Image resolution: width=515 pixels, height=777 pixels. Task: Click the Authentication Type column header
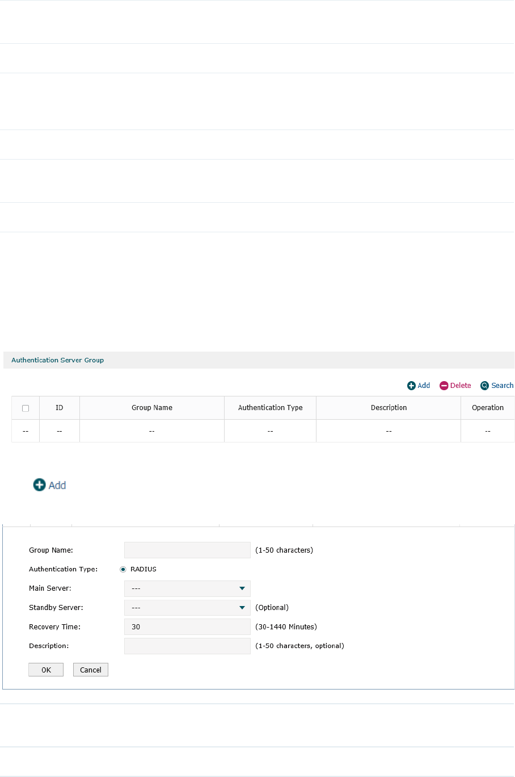click(x=271, y=408)
